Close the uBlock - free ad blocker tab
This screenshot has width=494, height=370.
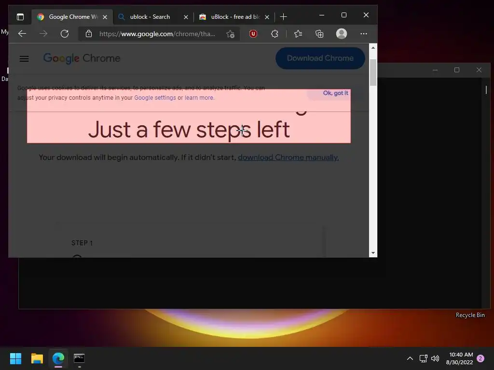click(x=267, y=17)
